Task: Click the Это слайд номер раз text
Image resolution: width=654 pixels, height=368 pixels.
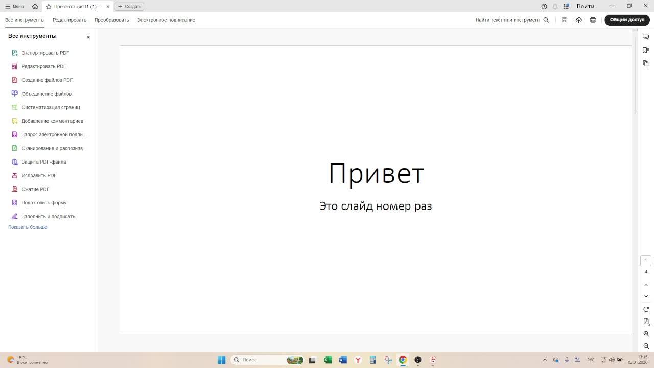Action: [376, 206]
